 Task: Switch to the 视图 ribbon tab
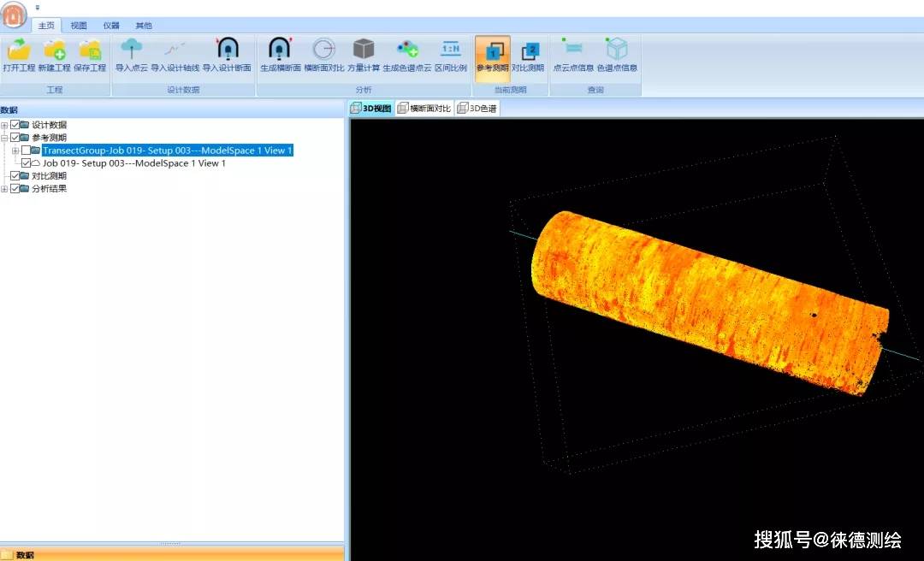pyautogui.click(x=79, y=26)
